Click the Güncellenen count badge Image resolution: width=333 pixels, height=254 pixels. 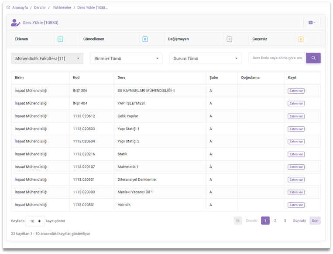[x=145, y=39]
